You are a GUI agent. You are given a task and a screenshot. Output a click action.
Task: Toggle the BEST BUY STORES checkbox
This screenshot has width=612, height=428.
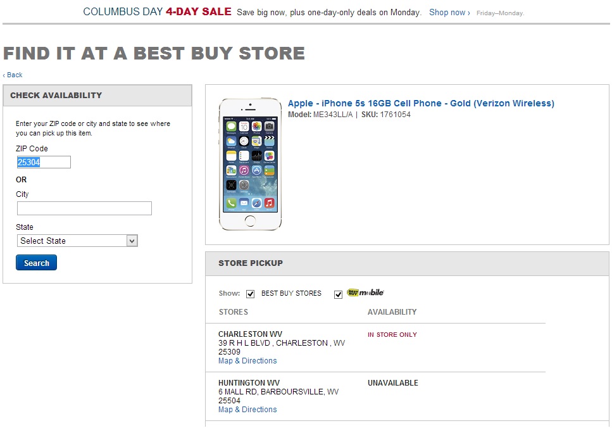[x=250, y=294]
